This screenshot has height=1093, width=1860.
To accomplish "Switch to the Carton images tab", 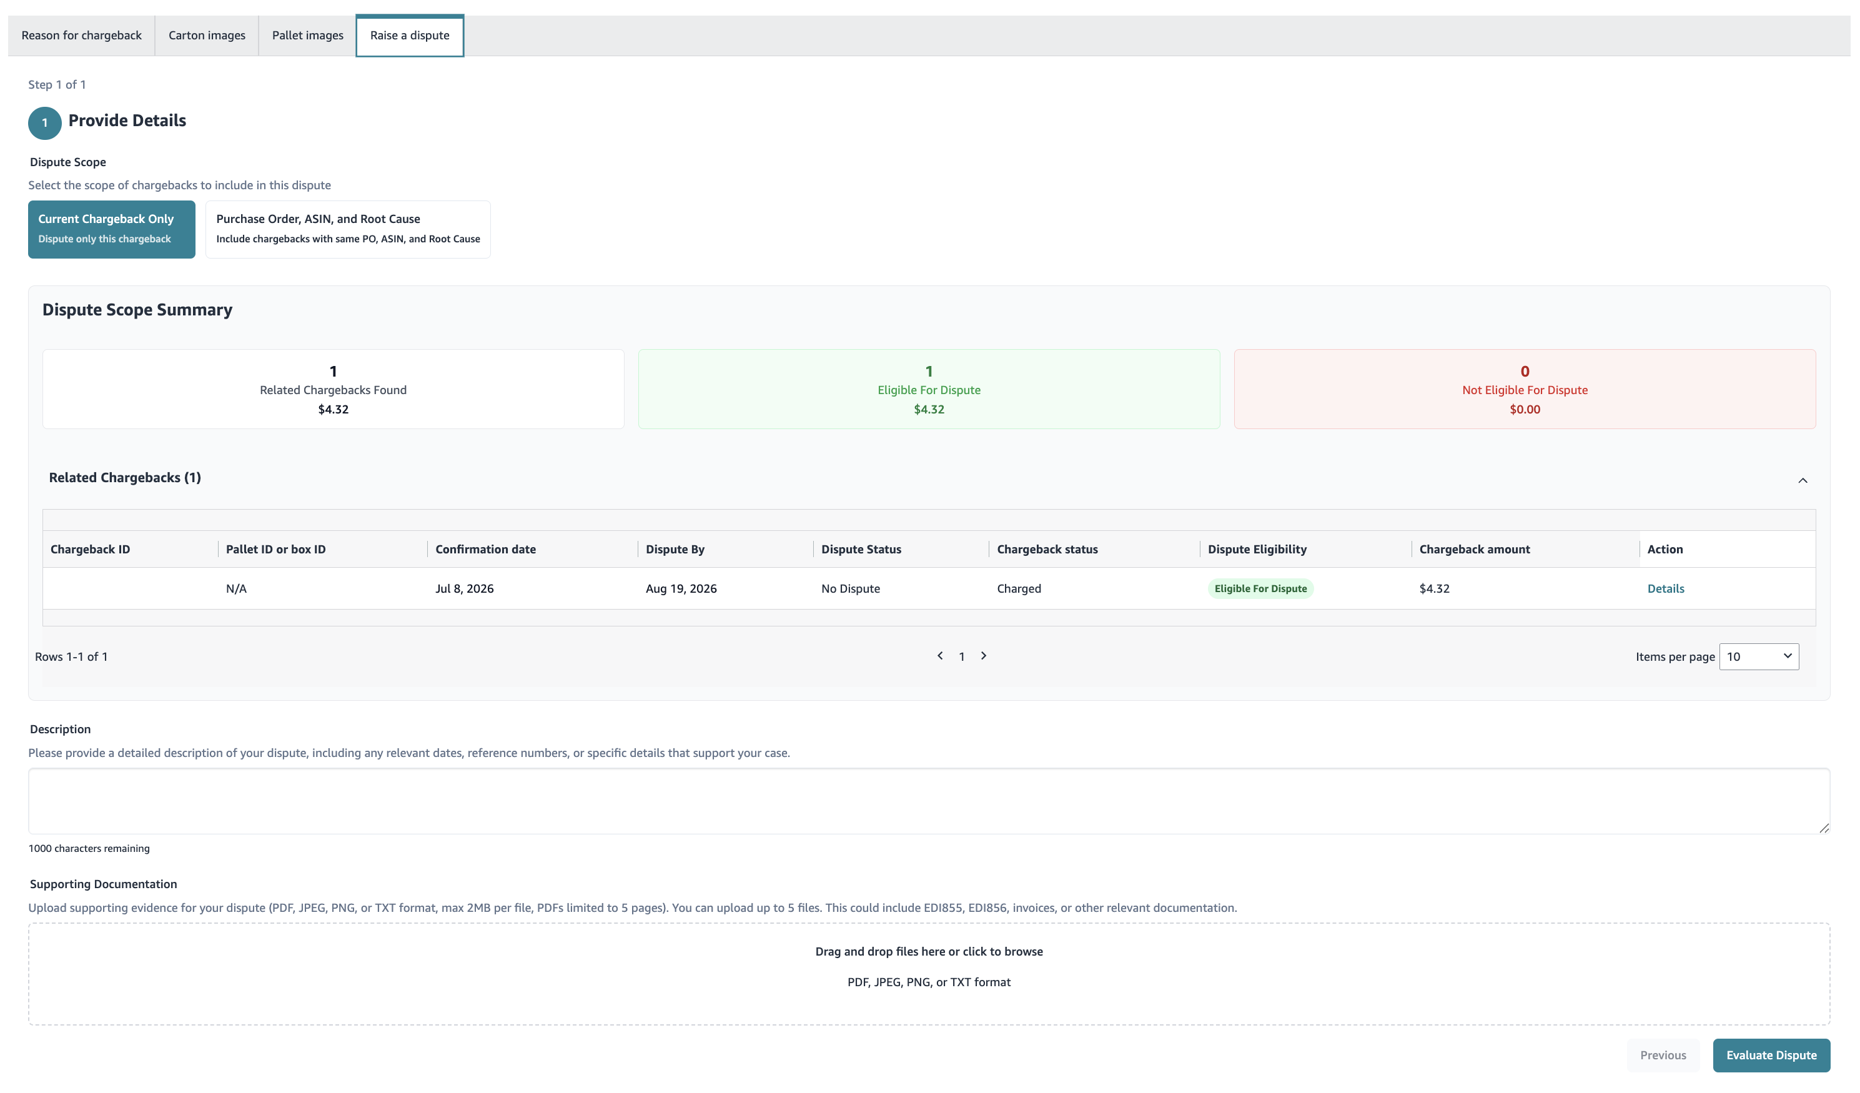I will [x=207, y=36].
